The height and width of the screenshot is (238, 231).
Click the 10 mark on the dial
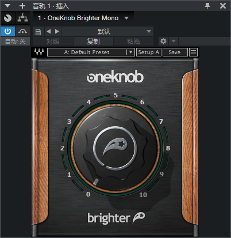click(x=143, y=195)
